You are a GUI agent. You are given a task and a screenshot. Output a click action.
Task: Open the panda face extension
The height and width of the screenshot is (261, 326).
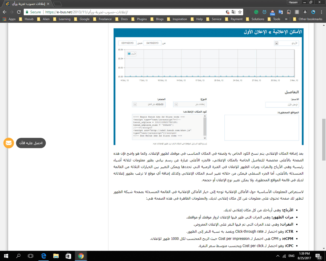(x=305, y=12)
